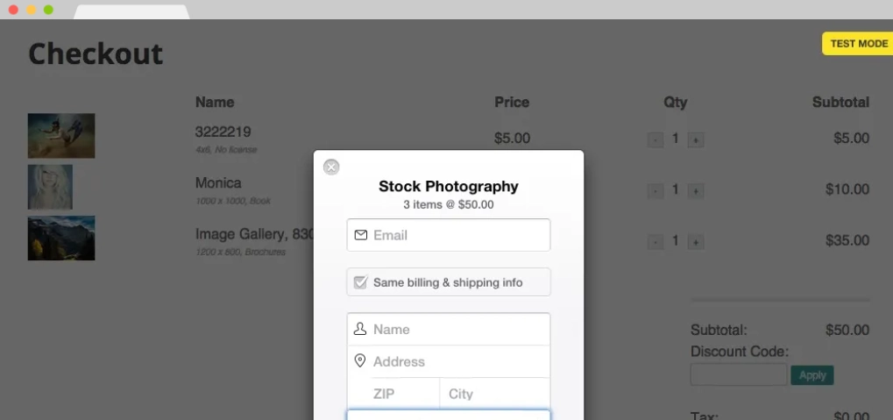Click the yellow TEST MODE badge
The height and width of the screenshot is (420, 893).
[858, 44]
